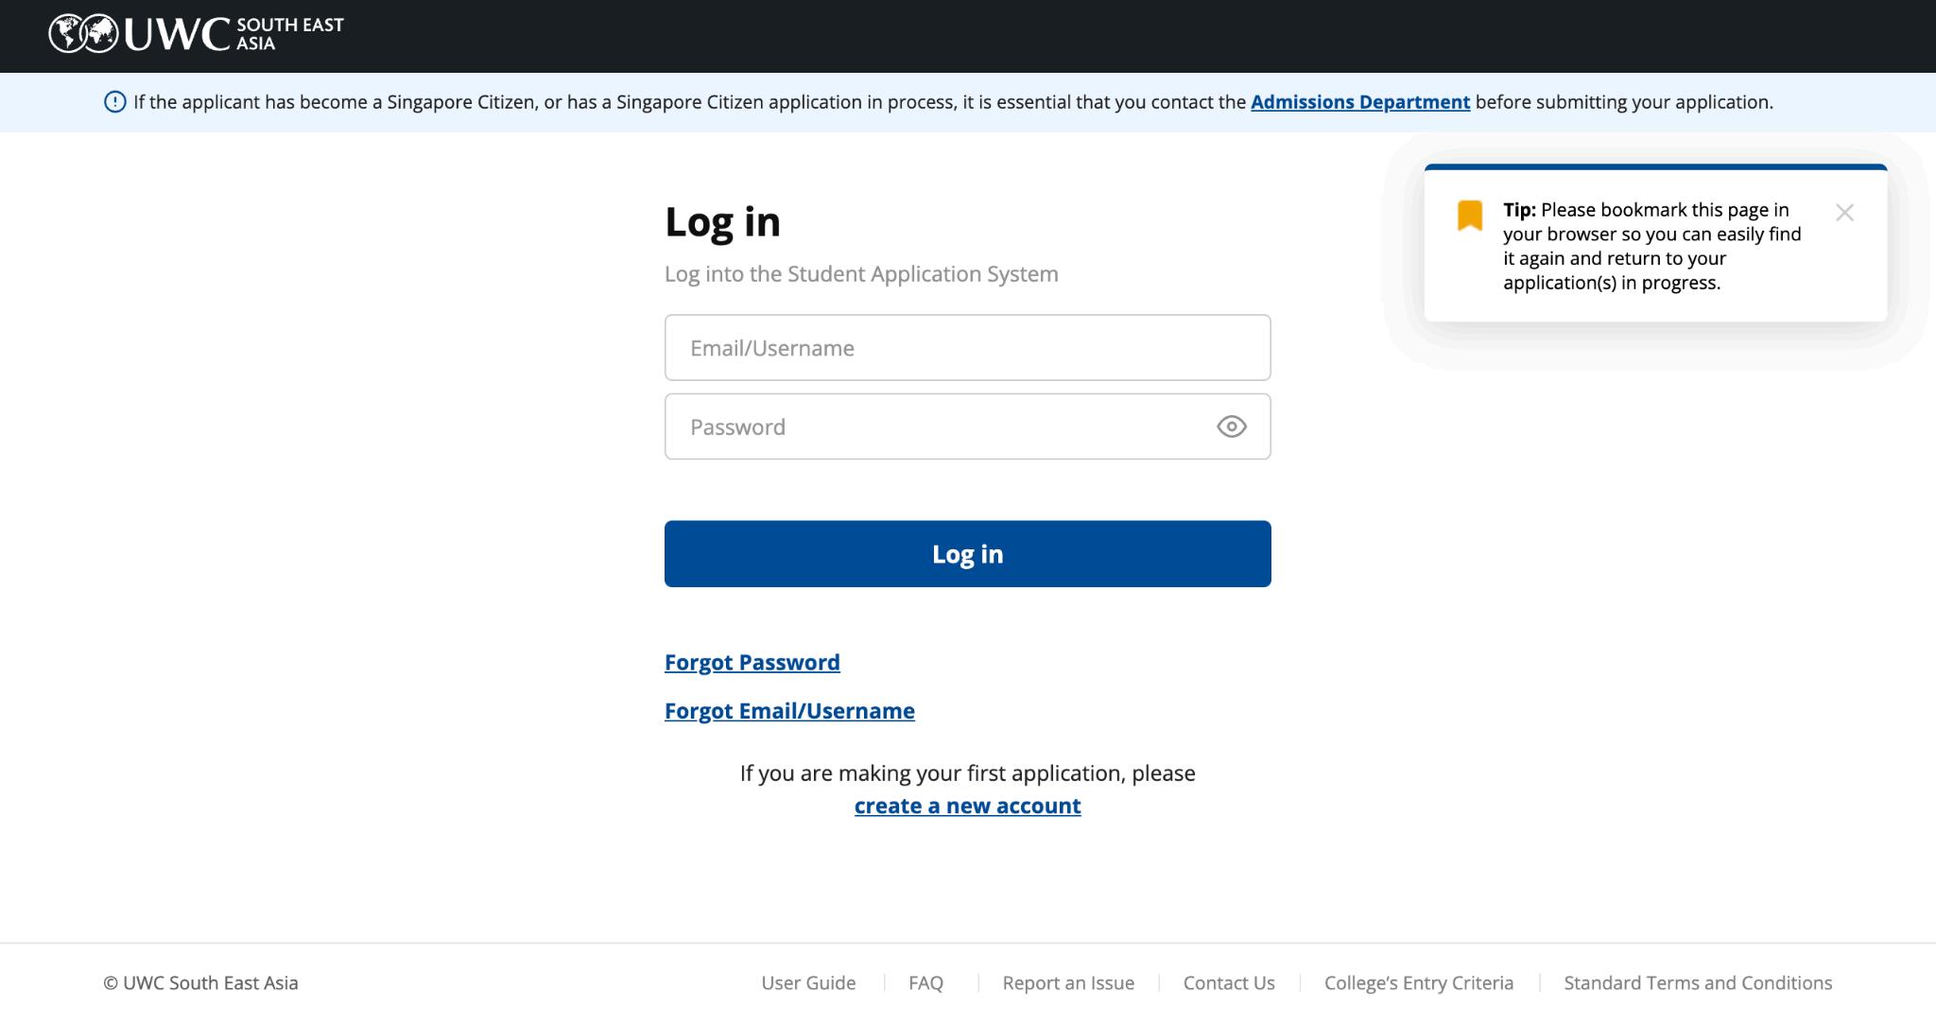The height and width of the screenshot is (1024, 1936).
Task: Open User Guide in footer
Action: pos(808,982)
